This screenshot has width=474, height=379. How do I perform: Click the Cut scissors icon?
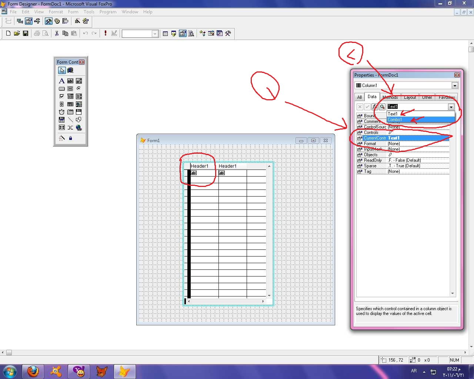coord(57,33)
